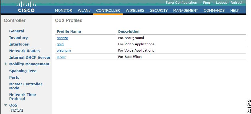
Task: Select Profiles under QoS
Action: click(x=17, y=110)
